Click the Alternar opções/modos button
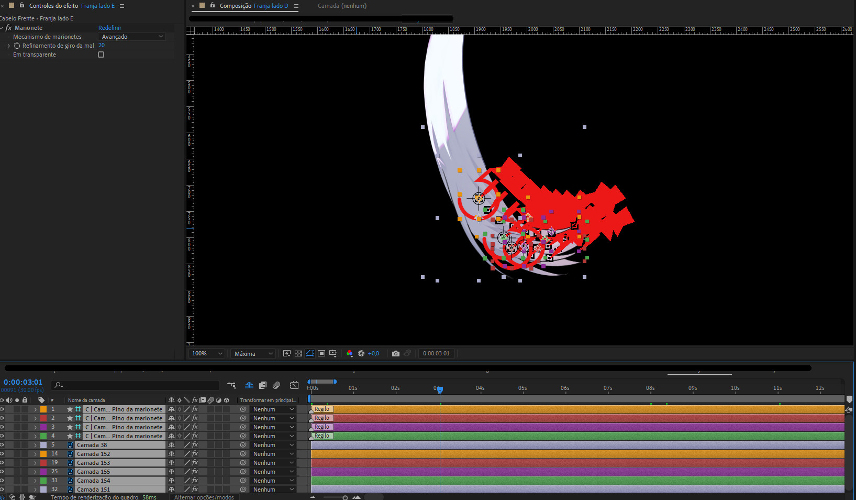The height and width of the screenshot is (500, 856). tap(204, 497)
